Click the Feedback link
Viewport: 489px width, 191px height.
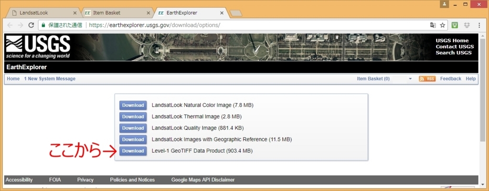click(x=451, y=79)
